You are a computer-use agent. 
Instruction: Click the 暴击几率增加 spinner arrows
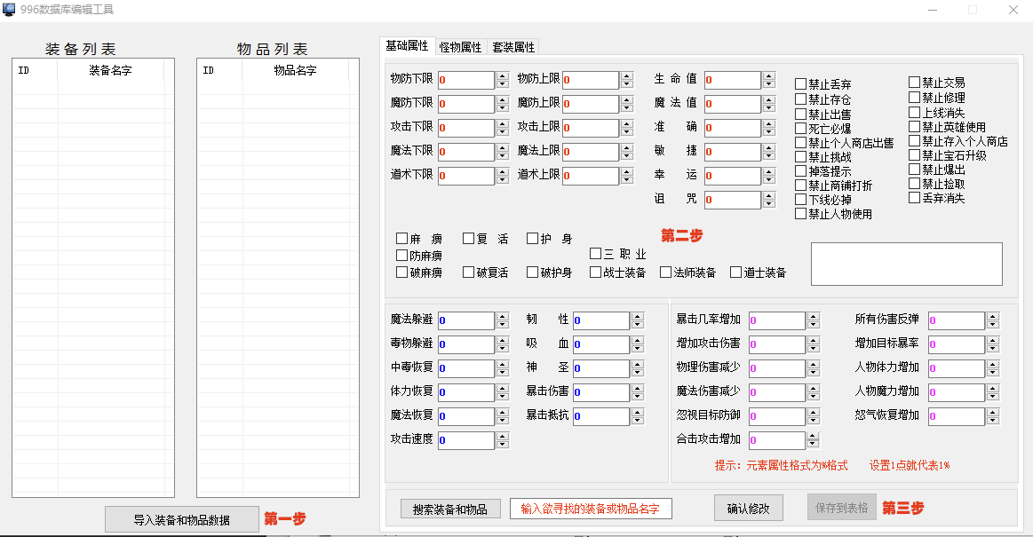point(814,320)
